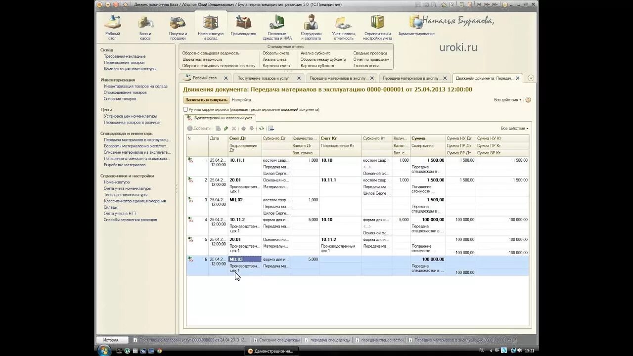Open Способы отражения расходов link

tap(130, 220)
